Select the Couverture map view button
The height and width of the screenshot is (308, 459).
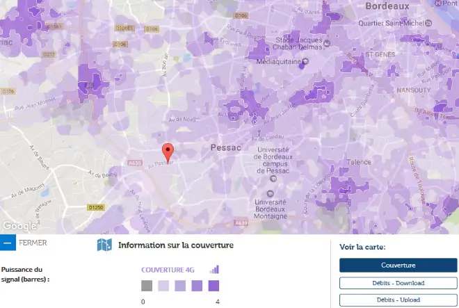(x=398, y=266)
